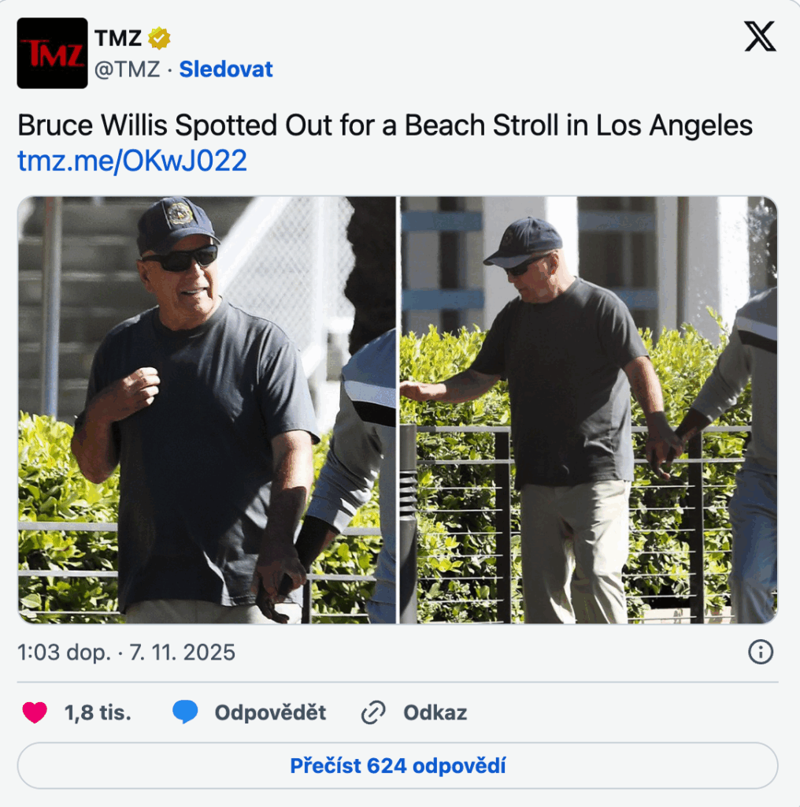The width and height of the screenshot is (800, 807).
Task: Click the 1,8 tis. likes count
Action: [x=98, y=712]
